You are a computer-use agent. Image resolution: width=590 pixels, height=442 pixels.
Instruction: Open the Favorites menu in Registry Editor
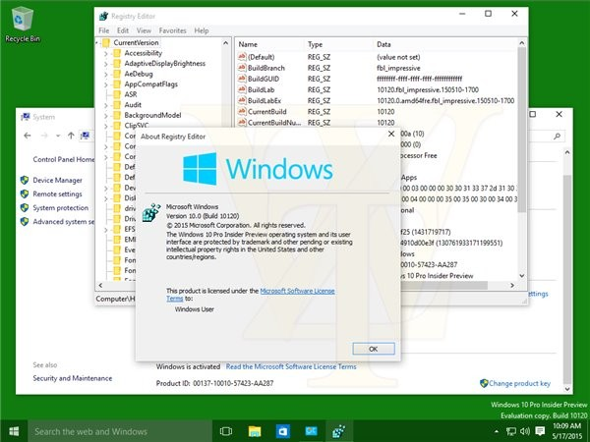click(x=174, y=30)
